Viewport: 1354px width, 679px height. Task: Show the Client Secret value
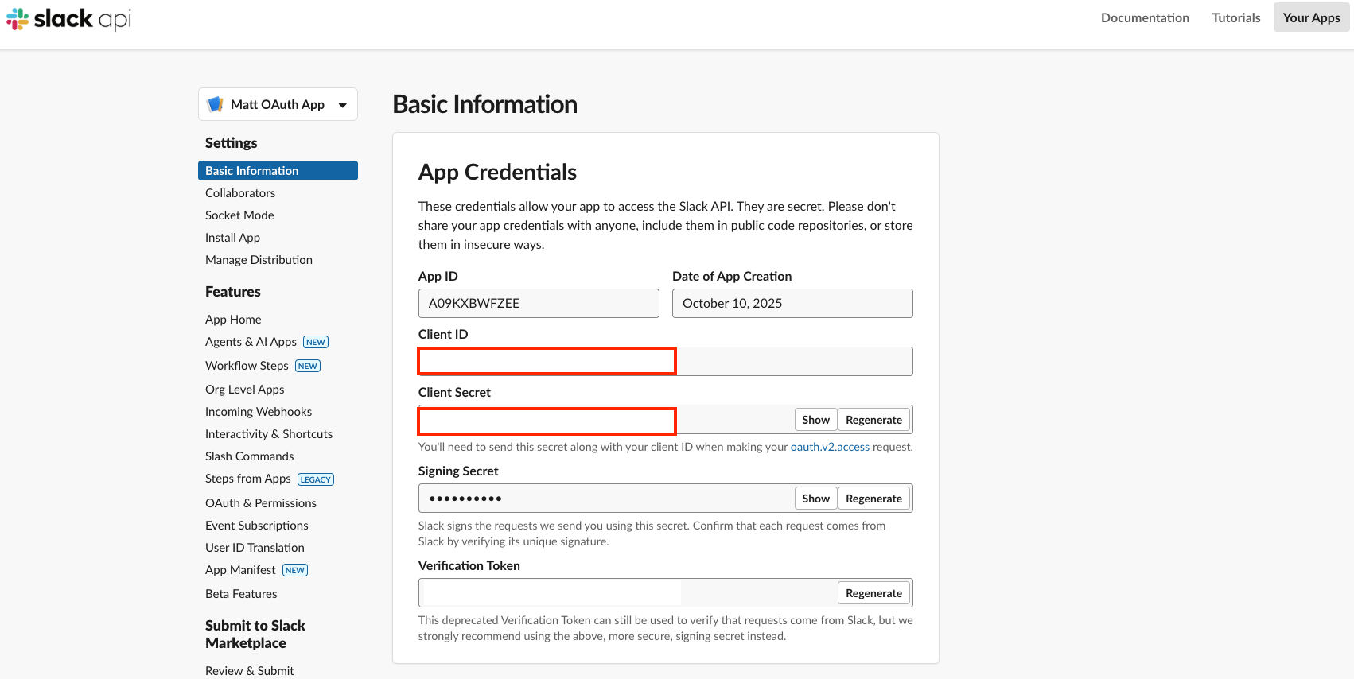(x=815, y=420)
